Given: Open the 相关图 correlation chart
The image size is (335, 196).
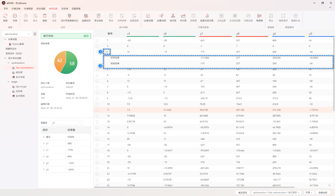Looking at the screenshot, I should coord(173,16).
